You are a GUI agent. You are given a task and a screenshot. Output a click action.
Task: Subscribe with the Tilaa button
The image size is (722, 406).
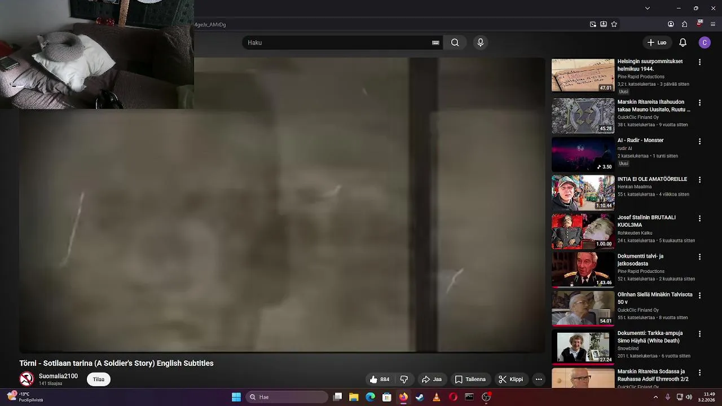point(99,379)
